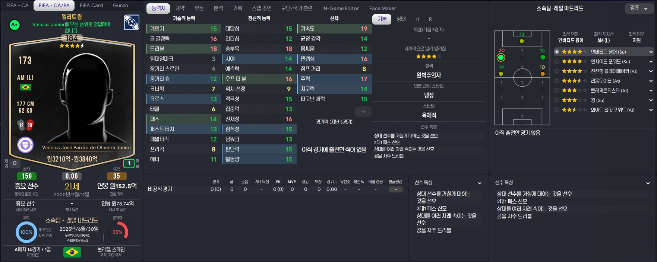Select the 인사이드 포워드 (Su) role radio button

pyautogui.click(x=557, y=61)
